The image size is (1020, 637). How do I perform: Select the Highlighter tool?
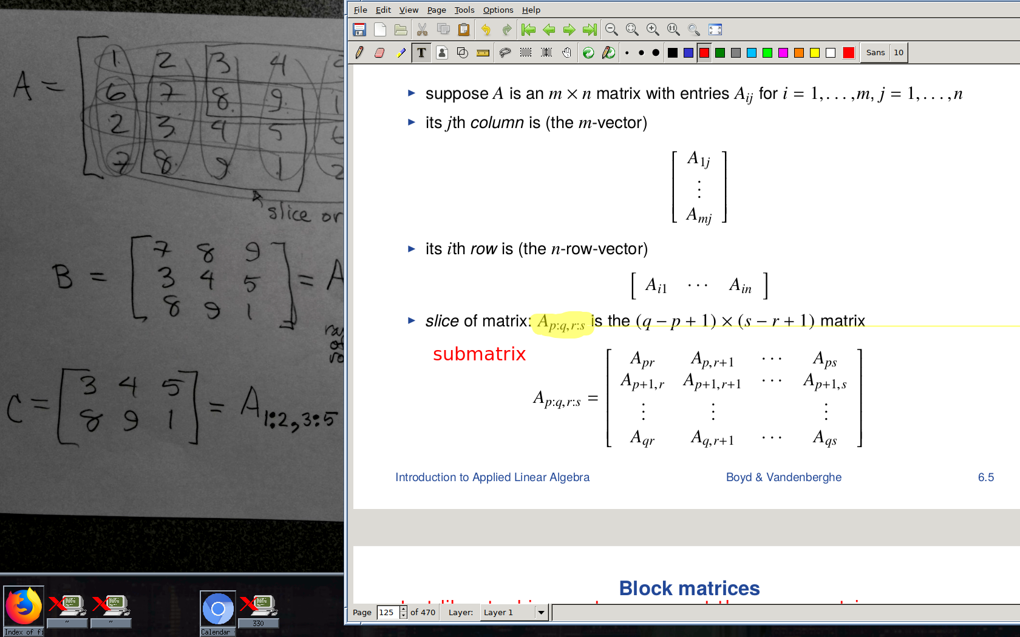(x=401, y=53)
